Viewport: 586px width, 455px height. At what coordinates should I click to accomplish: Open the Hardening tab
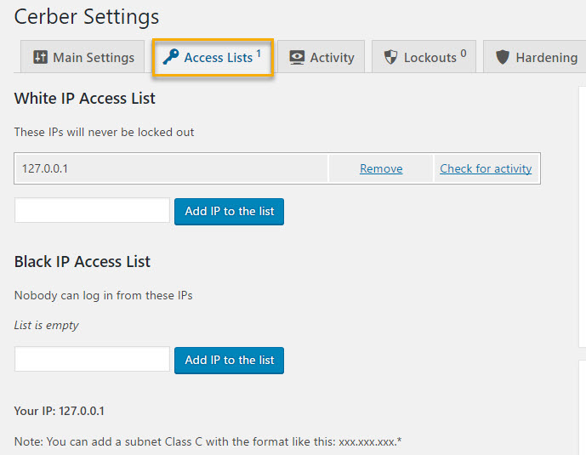pyautogui.click(x=535, y=57)
